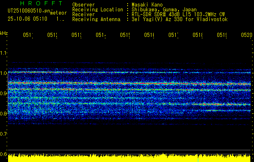
Task: Click the HROFFT title text
Action: [42, 3]
